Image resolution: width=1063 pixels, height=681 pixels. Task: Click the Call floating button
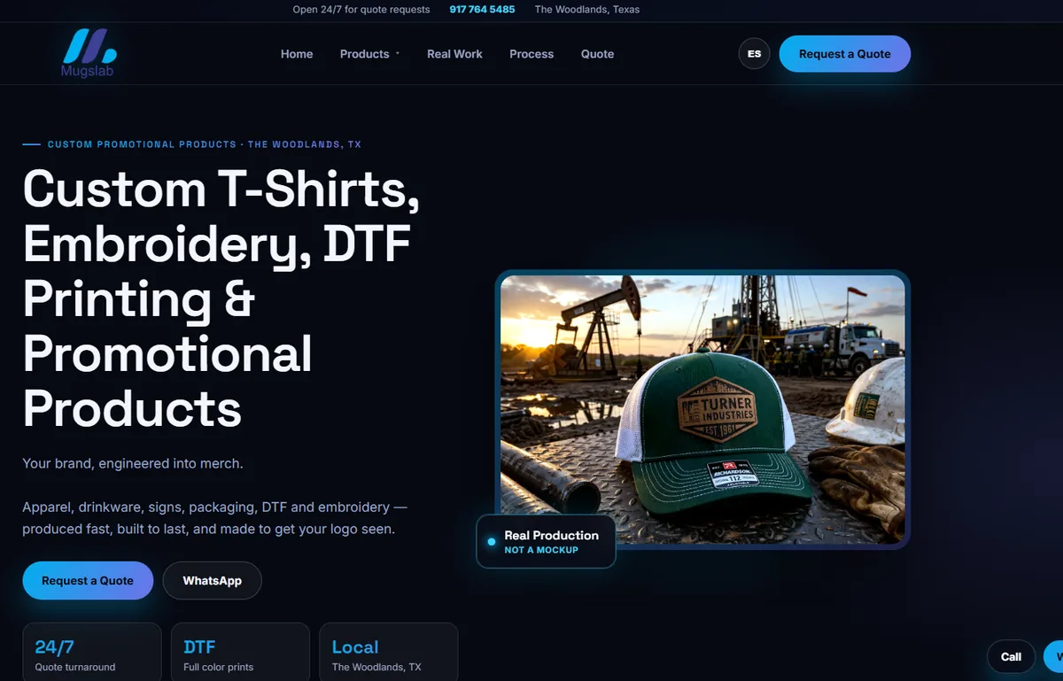1011,657
